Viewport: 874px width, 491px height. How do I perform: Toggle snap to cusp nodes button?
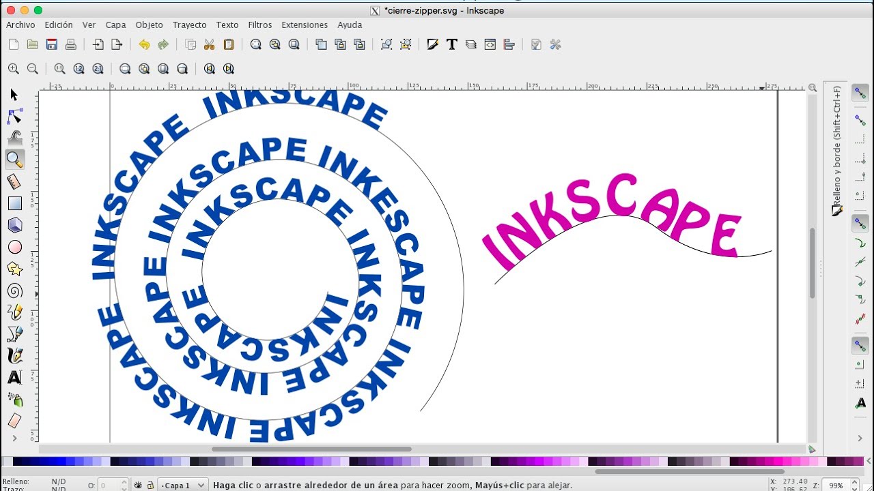(x=860, y=282)
